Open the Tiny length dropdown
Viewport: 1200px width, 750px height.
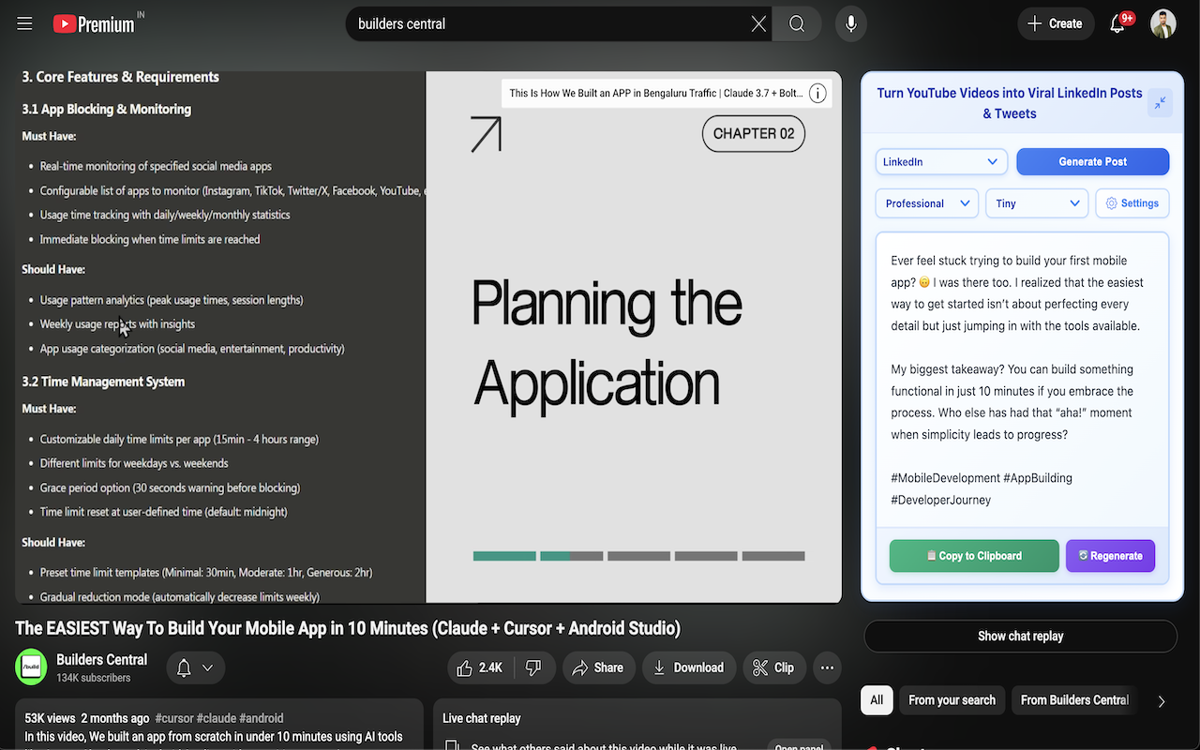1037,203
